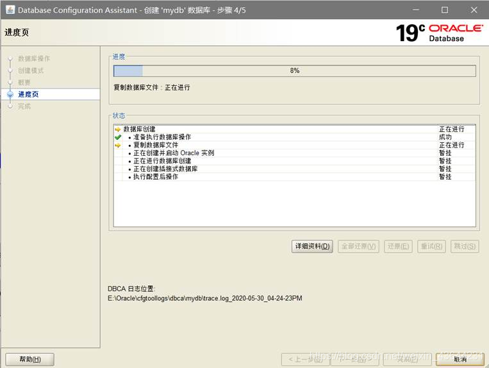
Task: Click the 进度页 step bullet icon
Action: [10, 94]
